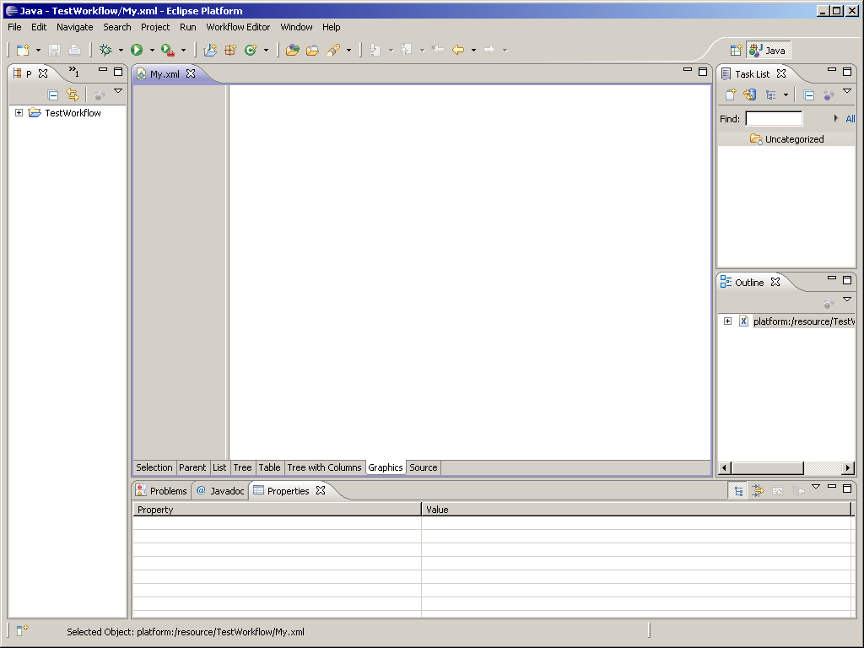
Task: Click the New Java Class icon
Action: point(250,51)
